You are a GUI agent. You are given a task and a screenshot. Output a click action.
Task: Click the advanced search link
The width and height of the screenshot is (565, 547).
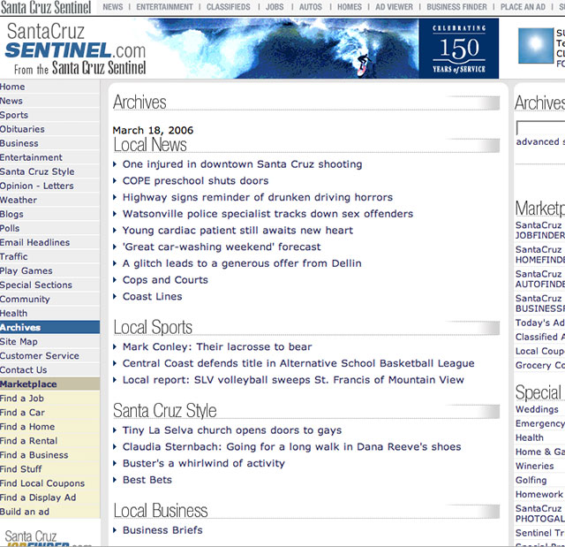[539, 142]
